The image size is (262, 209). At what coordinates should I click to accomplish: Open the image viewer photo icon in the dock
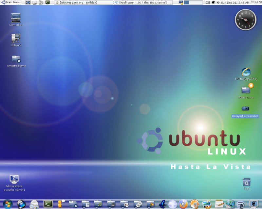click(x=207, y=204)
